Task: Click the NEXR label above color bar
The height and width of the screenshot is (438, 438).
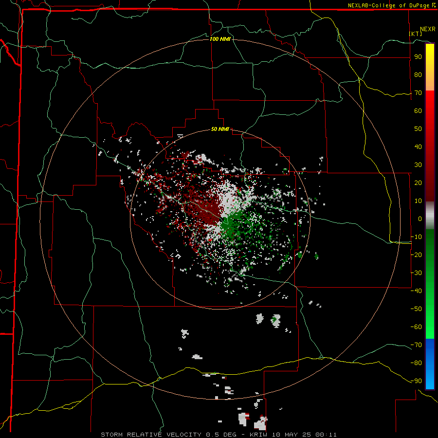Action: coord(427,29)
